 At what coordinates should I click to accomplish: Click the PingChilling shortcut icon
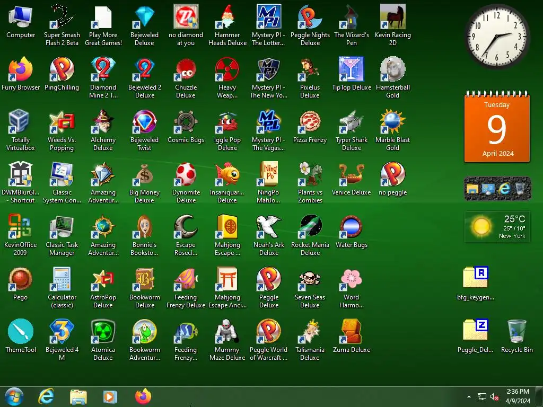click(x=62, y=69)
